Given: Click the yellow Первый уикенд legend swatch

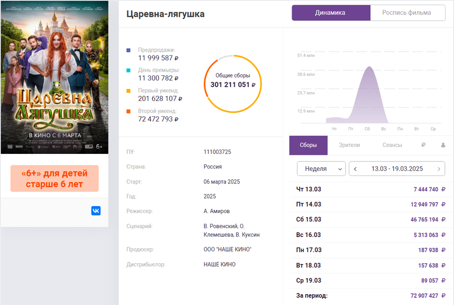Looking at the screenshot, I should pyautogui.click(x=129, y=91).
